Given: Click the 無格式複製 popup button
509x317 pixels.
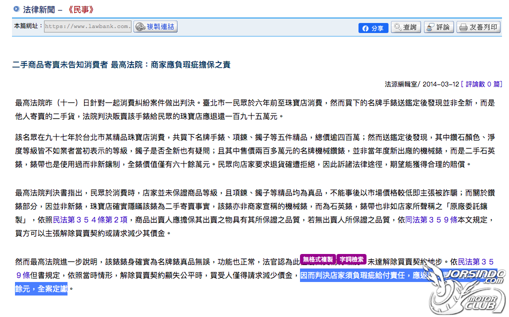Looking at the screenshot, I should click(x=318, y=259).
